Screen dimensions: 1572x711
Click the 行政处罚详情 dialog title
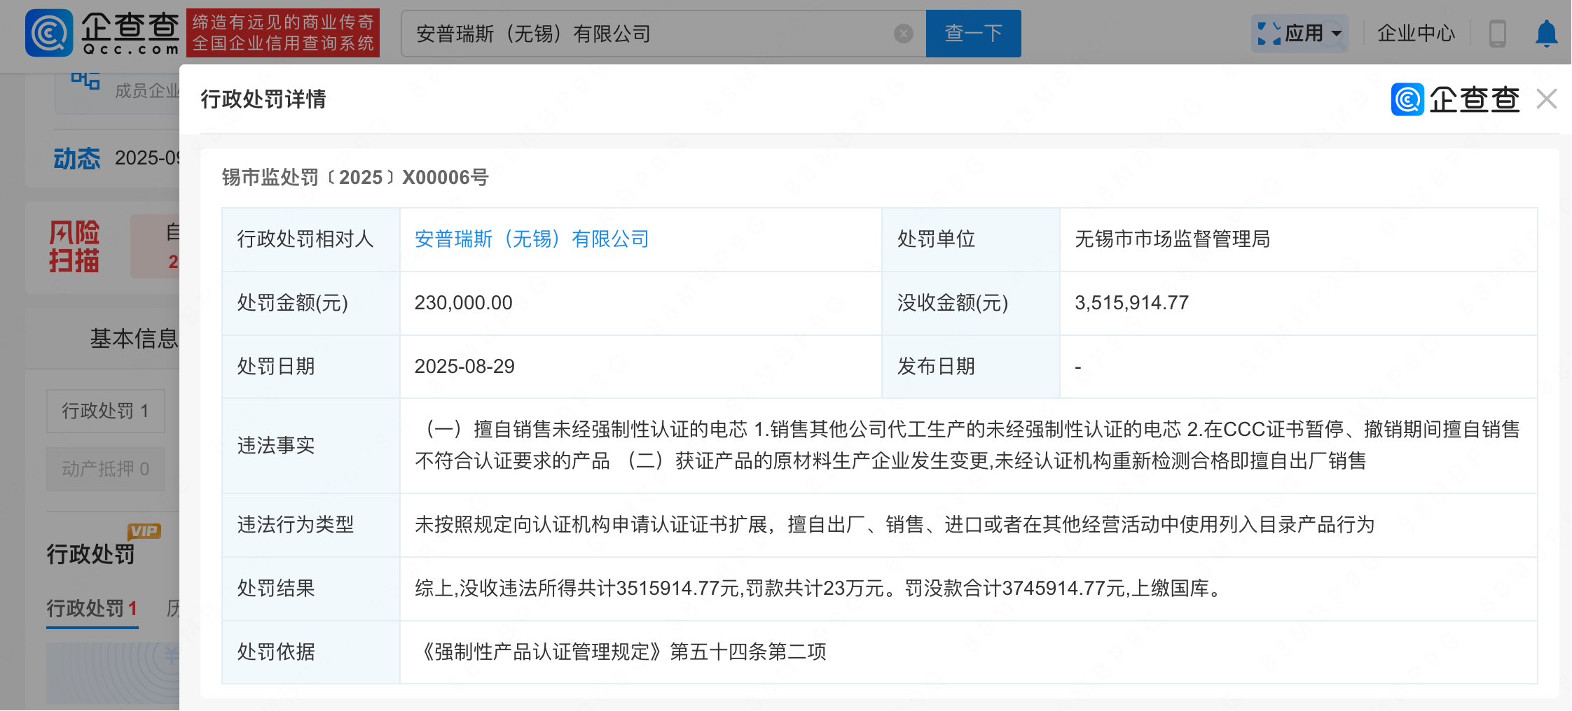pyautogui.click(x=263, y=99)
